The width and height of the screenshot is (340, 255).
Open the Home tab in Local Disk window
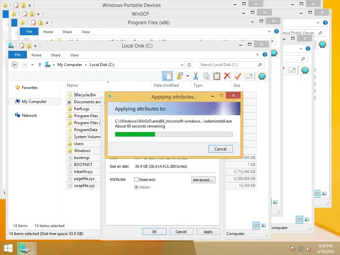(37, 55)
